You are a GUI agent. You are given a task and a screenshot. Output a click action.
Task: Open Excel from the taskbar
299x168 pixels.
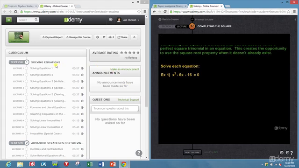89,164
